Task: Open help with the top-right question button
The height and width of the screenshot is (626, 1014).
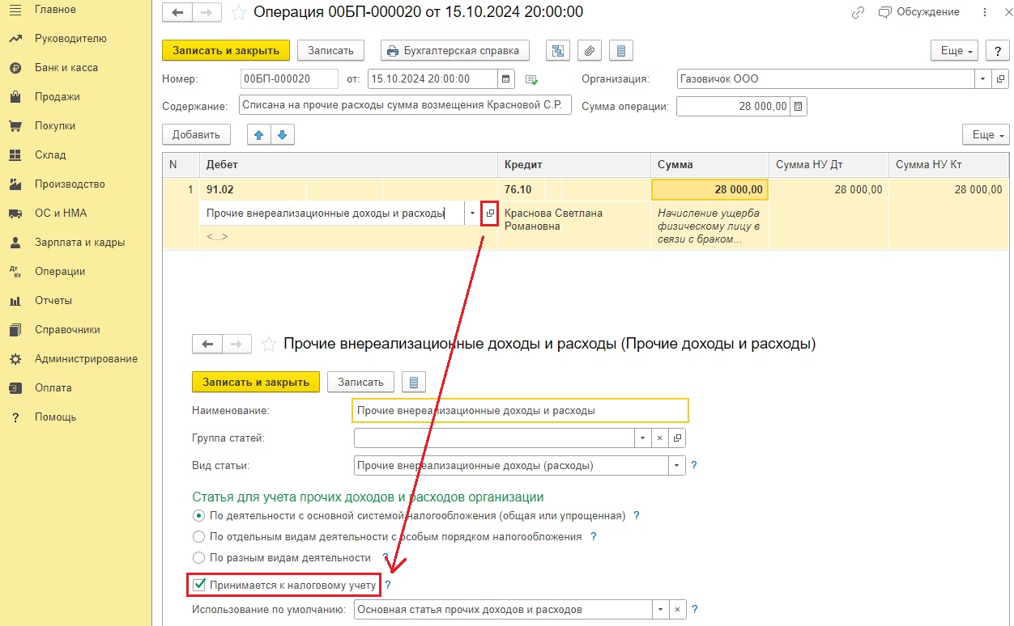Action: tap(997, 50)
